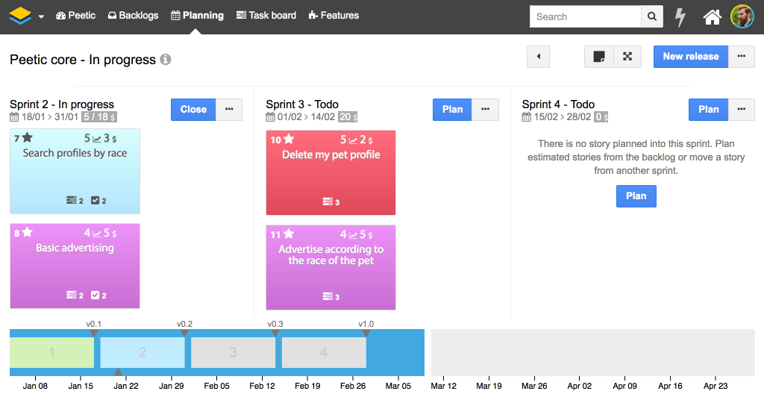
Task: Select sprint 3 block in the timeline
Action: pos(233,352)
